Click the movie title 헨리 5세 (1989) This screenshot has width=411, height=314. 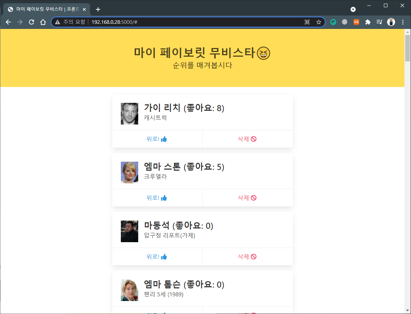point(164,294)
